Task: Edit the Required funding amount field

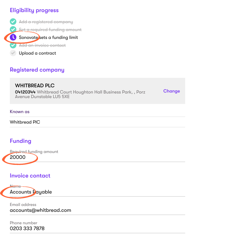Action: coord(97,157)
